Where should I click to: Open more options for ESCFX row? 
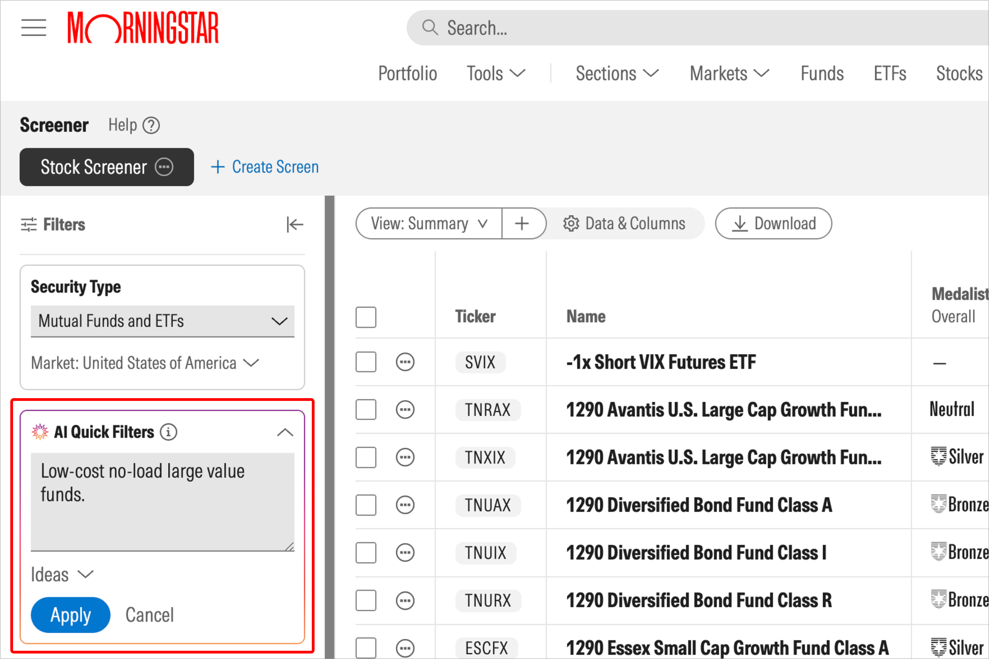pos(405,648)
